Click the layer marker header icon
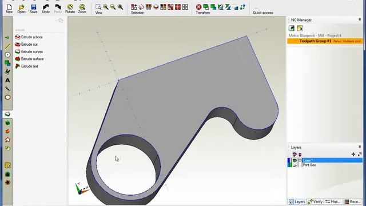The width and height of the screenshot is (366, 206). [x=300, y=154]
